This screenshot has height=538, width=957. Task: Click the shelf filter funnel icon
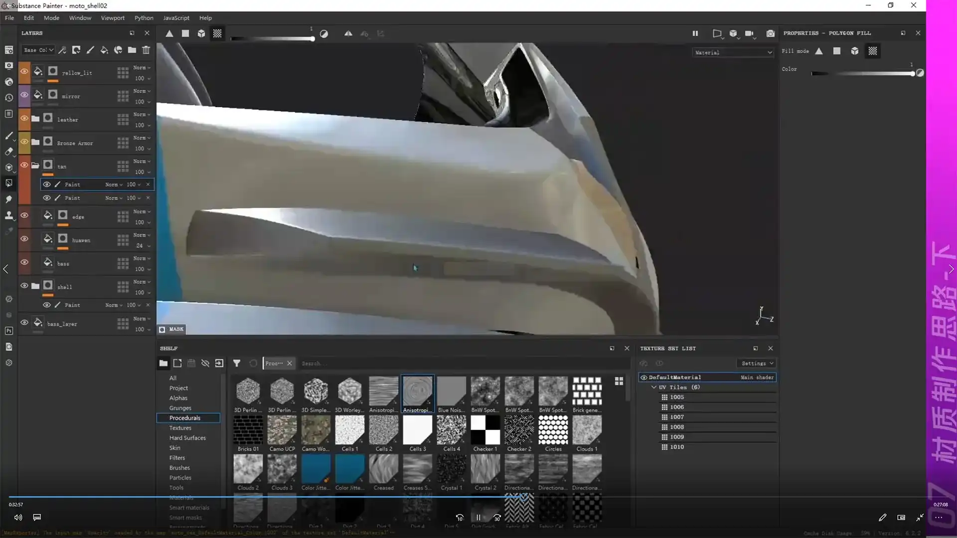[x=237, y=363]
